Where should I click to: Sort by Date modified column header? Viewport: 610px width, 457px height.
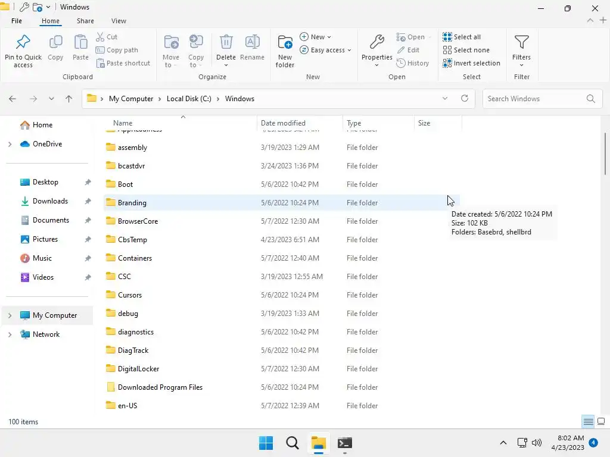pyautogui.click(x=300, y=123)
